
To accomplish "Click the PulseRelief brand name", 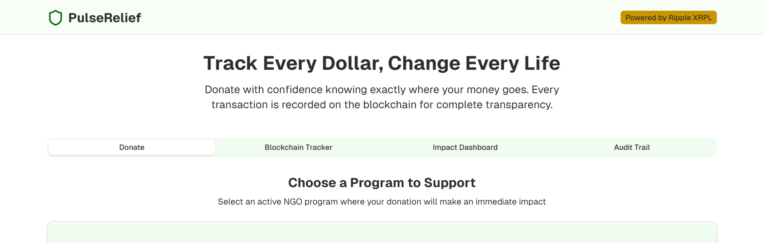I will (x=105, y=18).
